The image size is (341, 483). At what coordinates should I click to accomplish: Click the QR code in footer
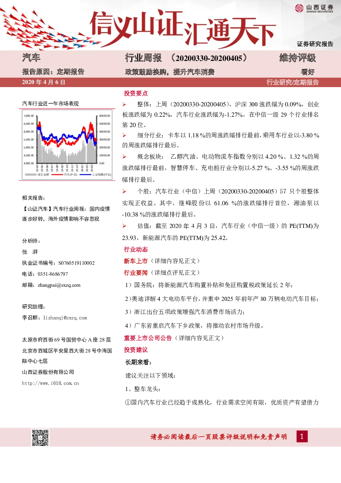pyautogui.click(x=40, y=438)
